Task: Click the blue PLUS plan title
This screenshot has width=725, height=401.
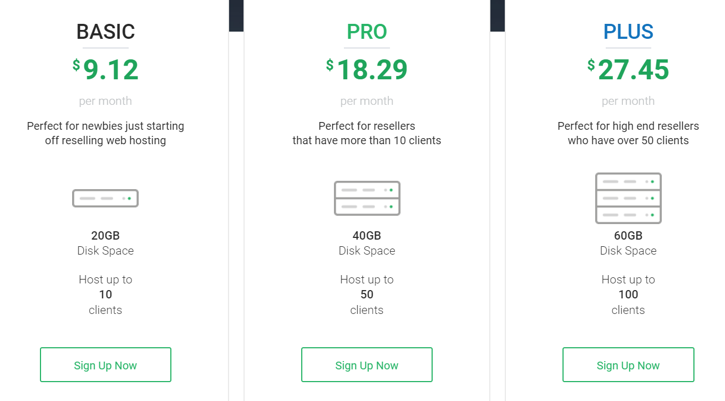Action: point(628,32)
